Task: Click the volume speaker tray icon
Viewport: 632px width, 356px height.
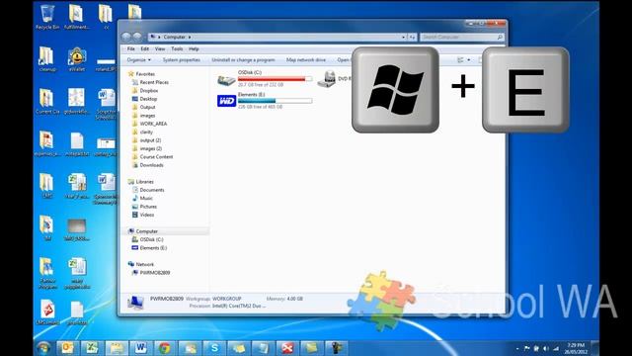Action: (x=546, y=348)
